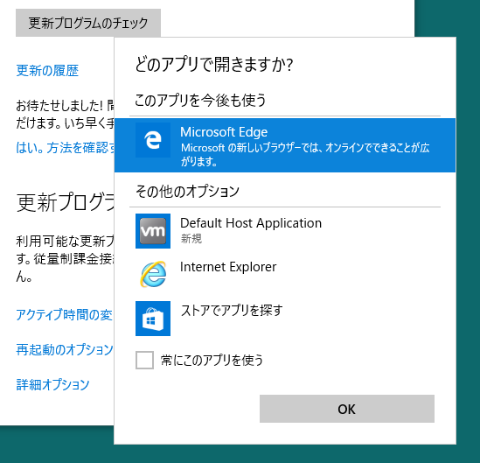480x463 pixels.
Task: Open 詳細オプション link in Settings window
Action: pos(52,384)
